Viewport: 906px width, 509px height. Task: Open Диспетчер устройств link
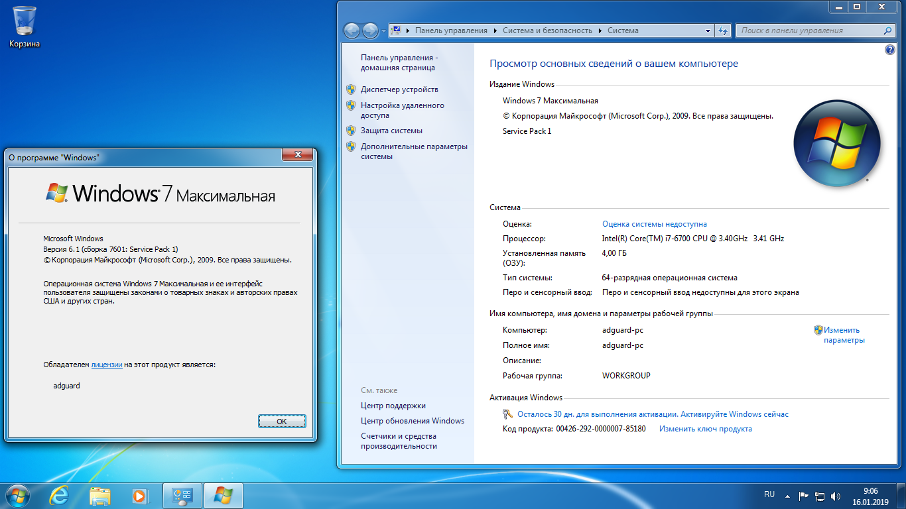click(399, 89)
